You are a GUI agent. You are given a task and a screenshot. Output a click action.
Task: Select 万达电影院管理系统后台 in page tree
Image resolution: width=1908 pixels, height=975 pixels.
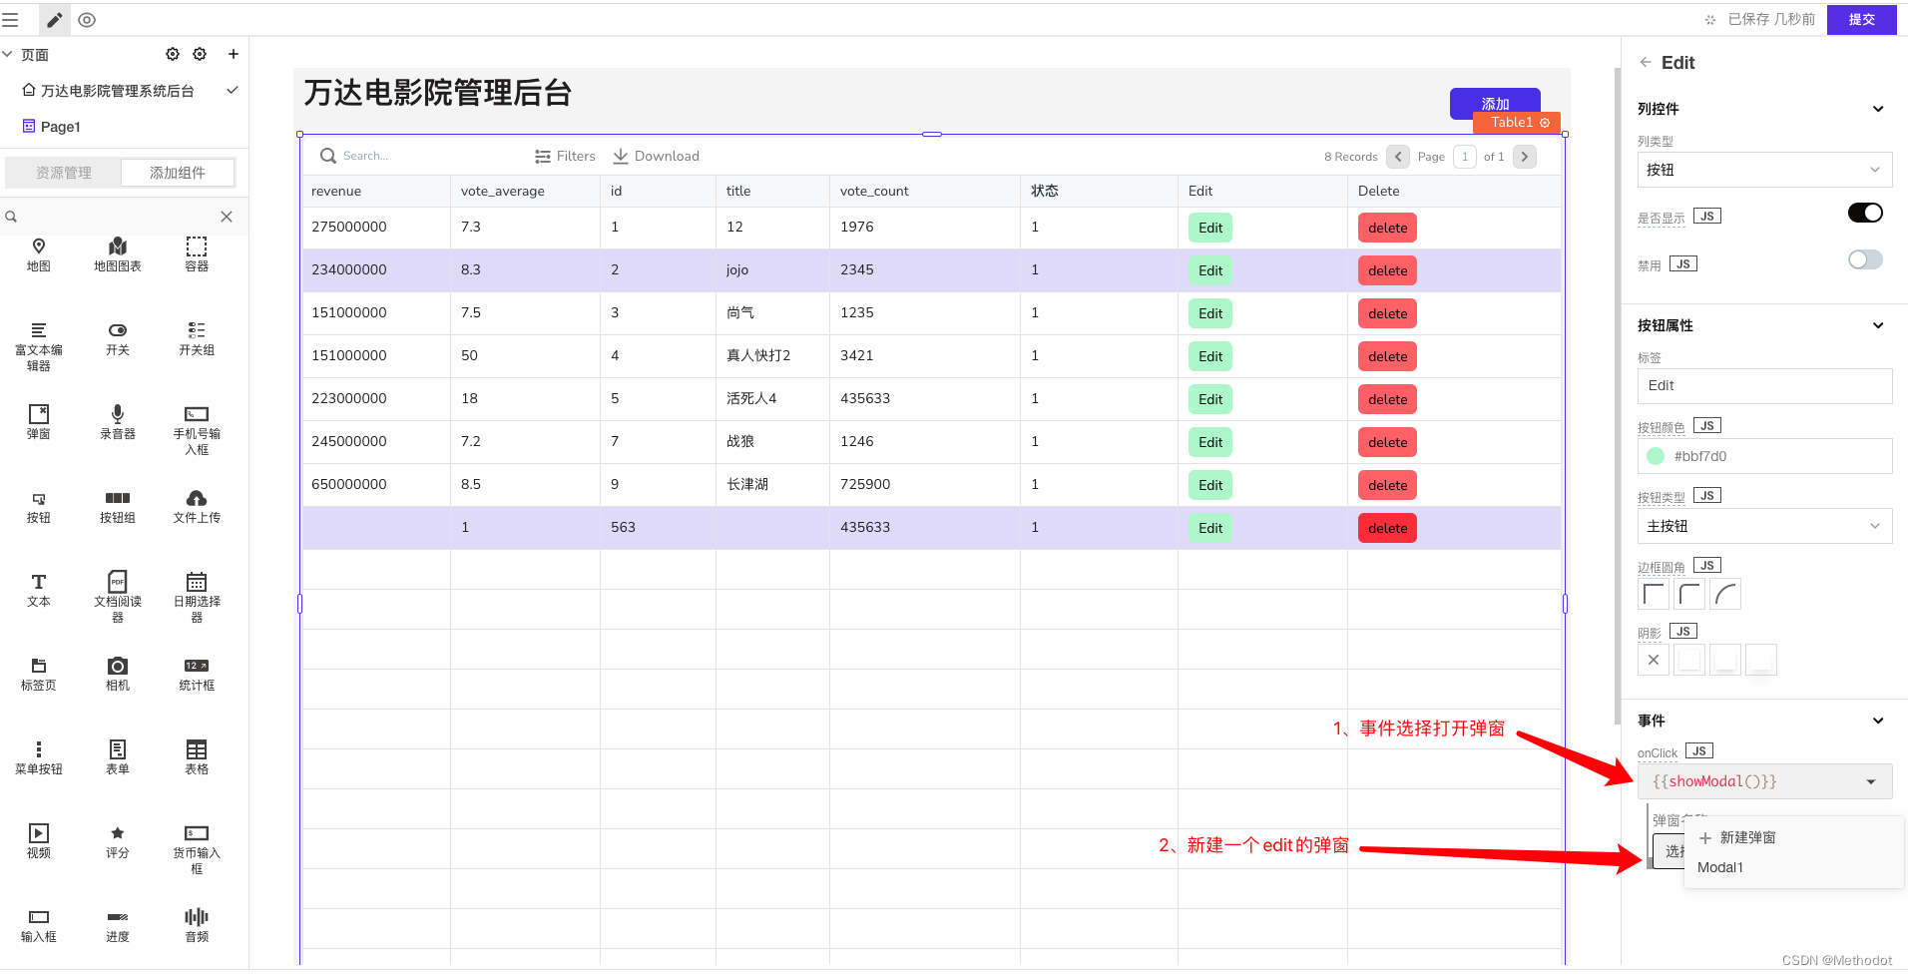117,91
